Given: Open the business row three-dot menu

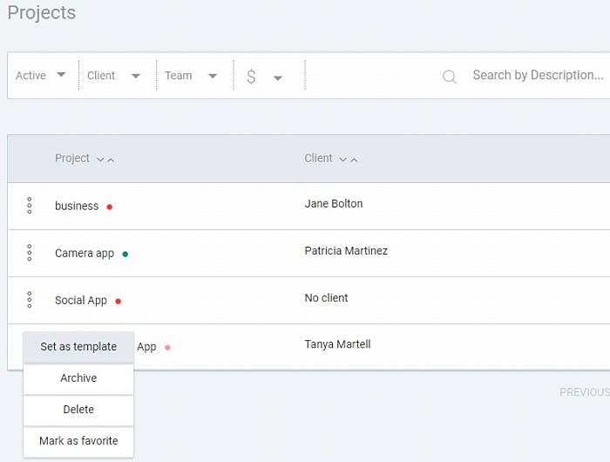Looking at the screenshot, I should [x=29, y=206].
